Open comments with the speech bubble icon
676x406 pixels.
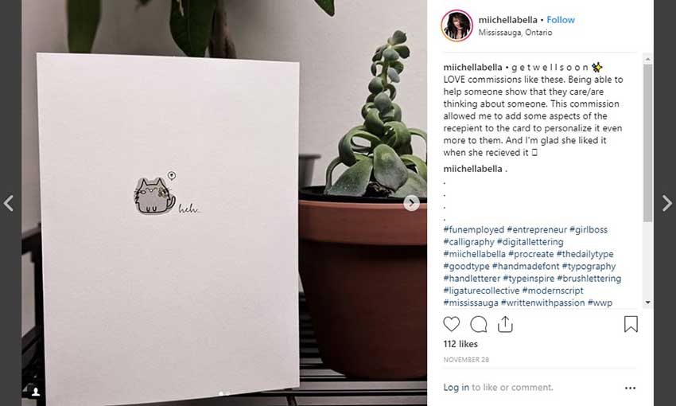479,324
